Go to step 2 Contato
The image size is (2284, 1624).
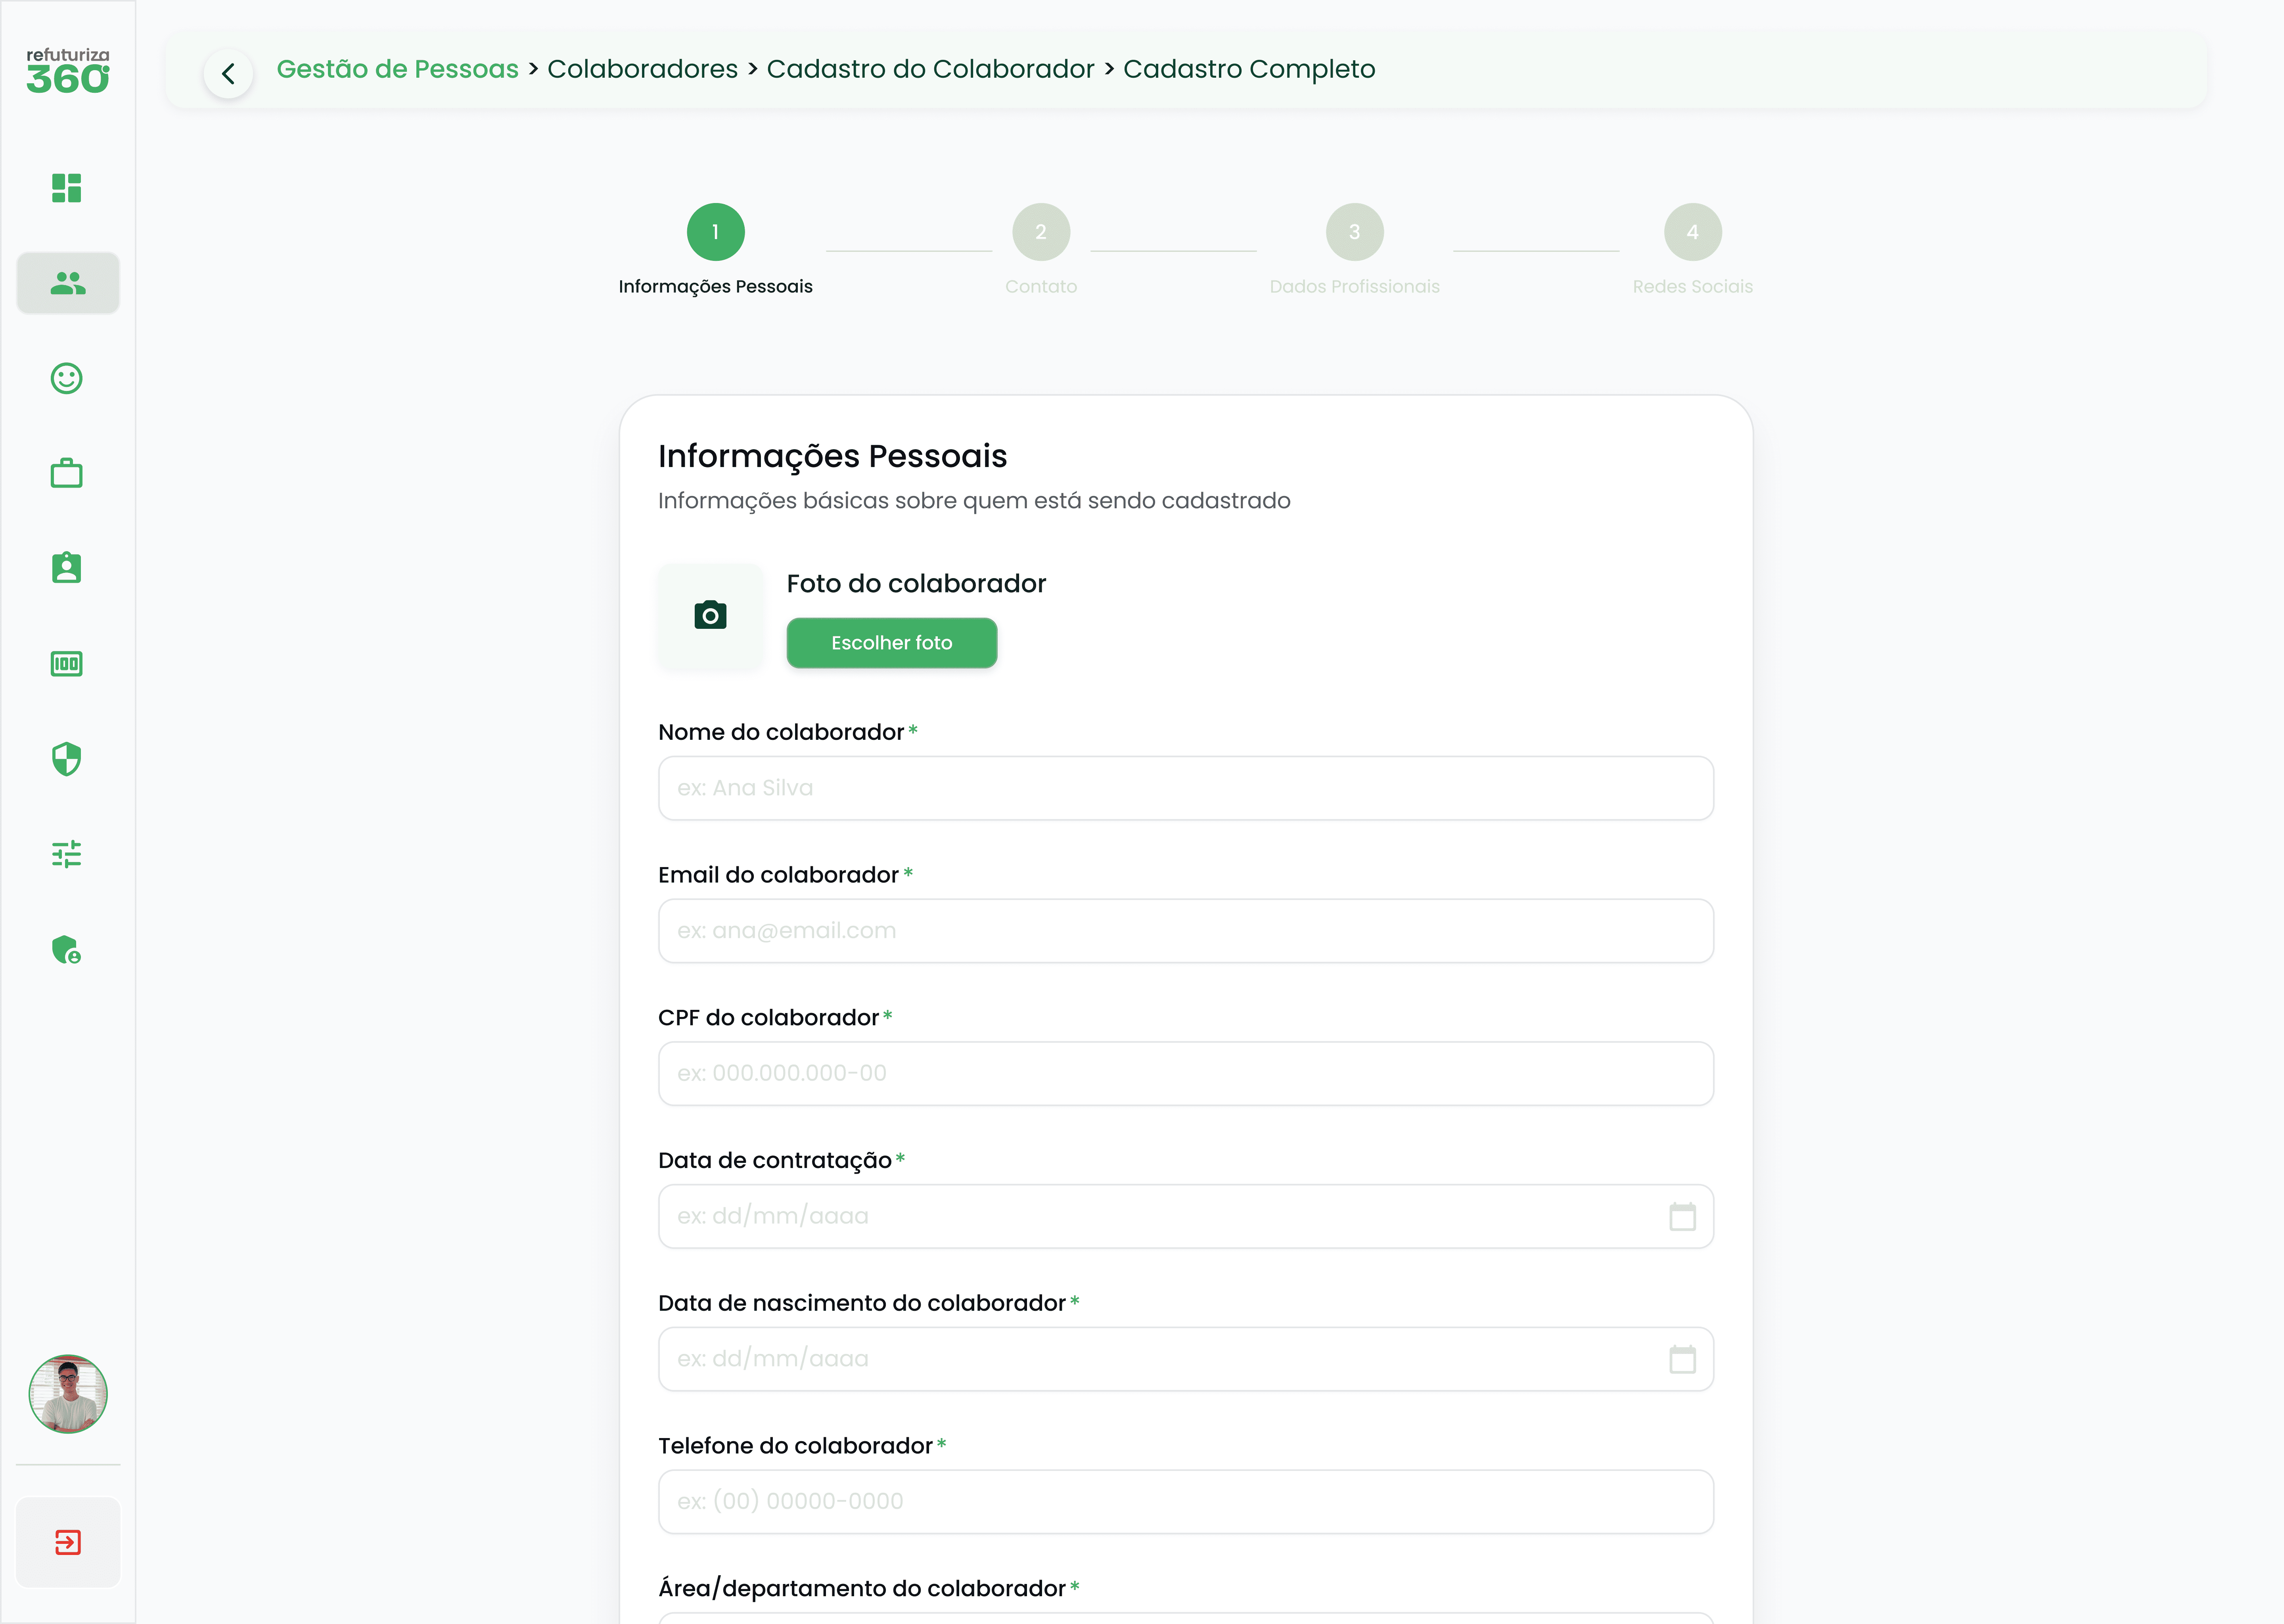coord(1040,232)
